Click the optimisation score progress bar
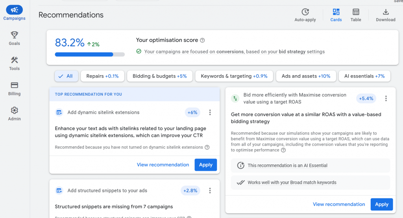 click(x=90, y=54)
